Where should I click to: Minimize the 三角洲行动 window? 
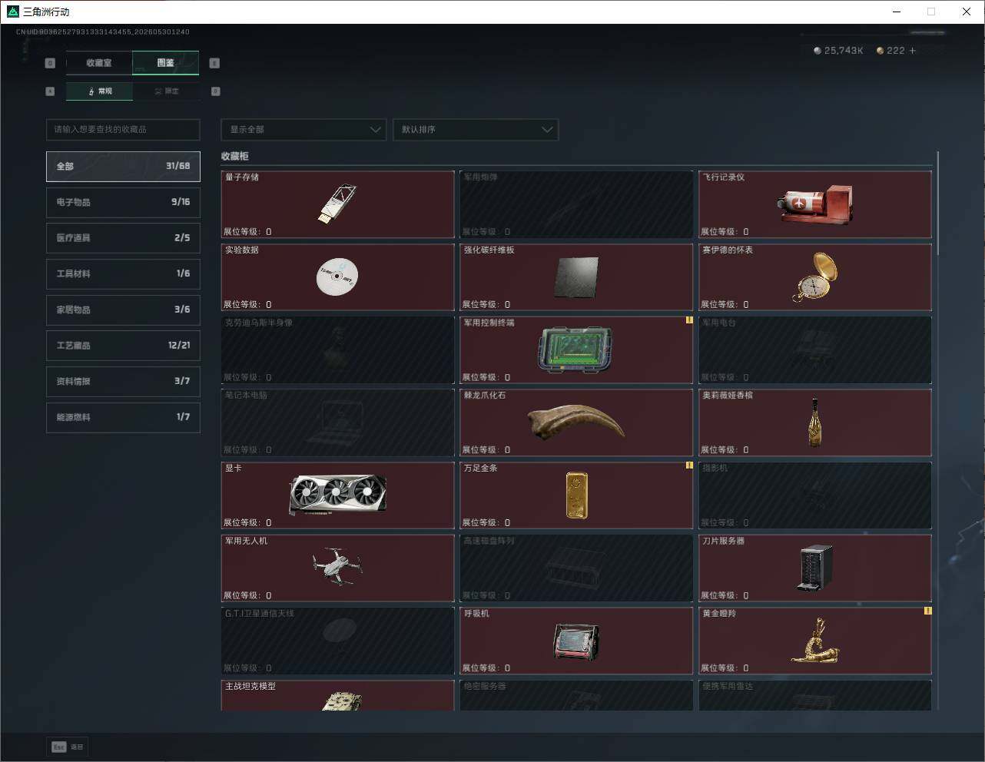point(897,12)
